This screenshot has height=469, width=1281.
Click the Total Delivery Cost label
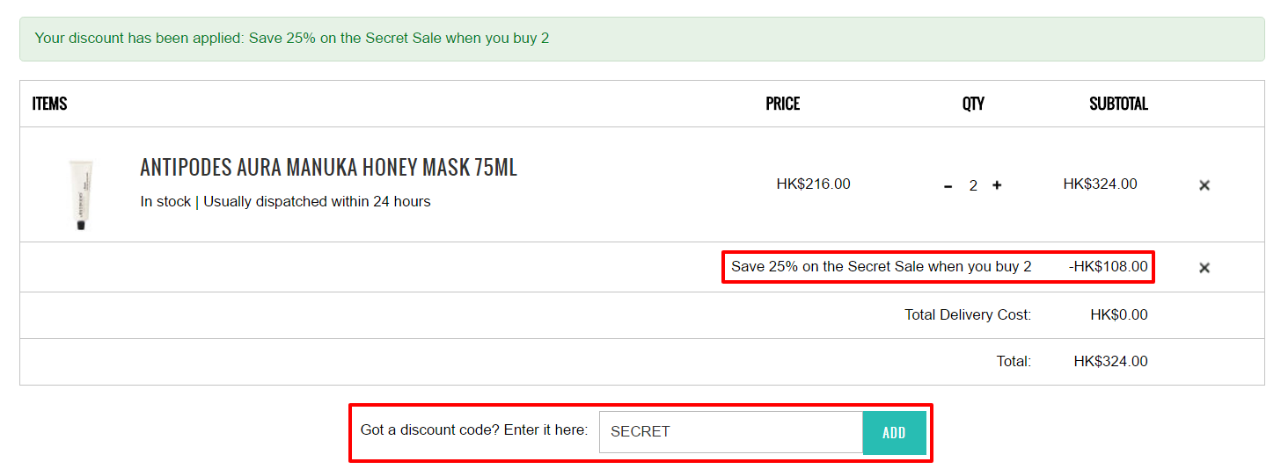[x=968, y=314]
